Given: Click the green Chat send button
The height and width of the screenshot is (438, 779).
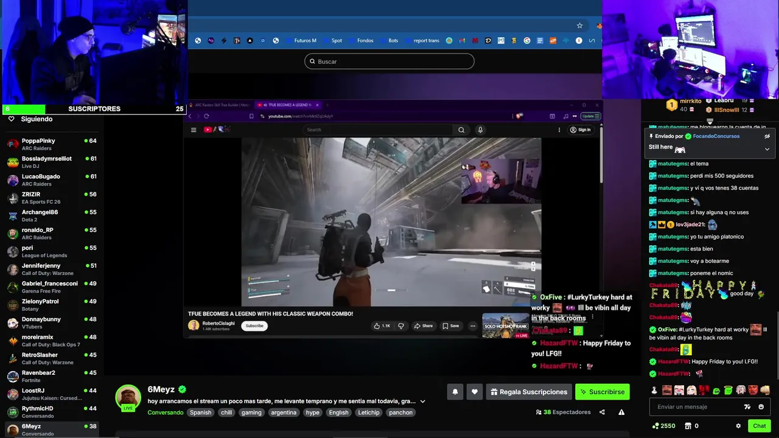Looking at the screenshot, I should (x=760, y=426).
